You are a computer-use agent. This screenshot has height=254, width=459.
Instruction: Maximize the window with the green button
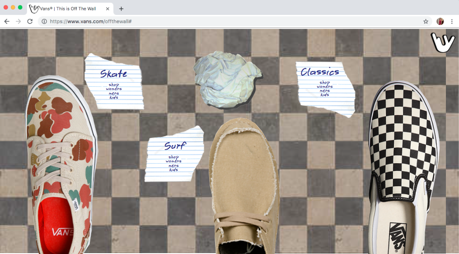tap(20, 7)
